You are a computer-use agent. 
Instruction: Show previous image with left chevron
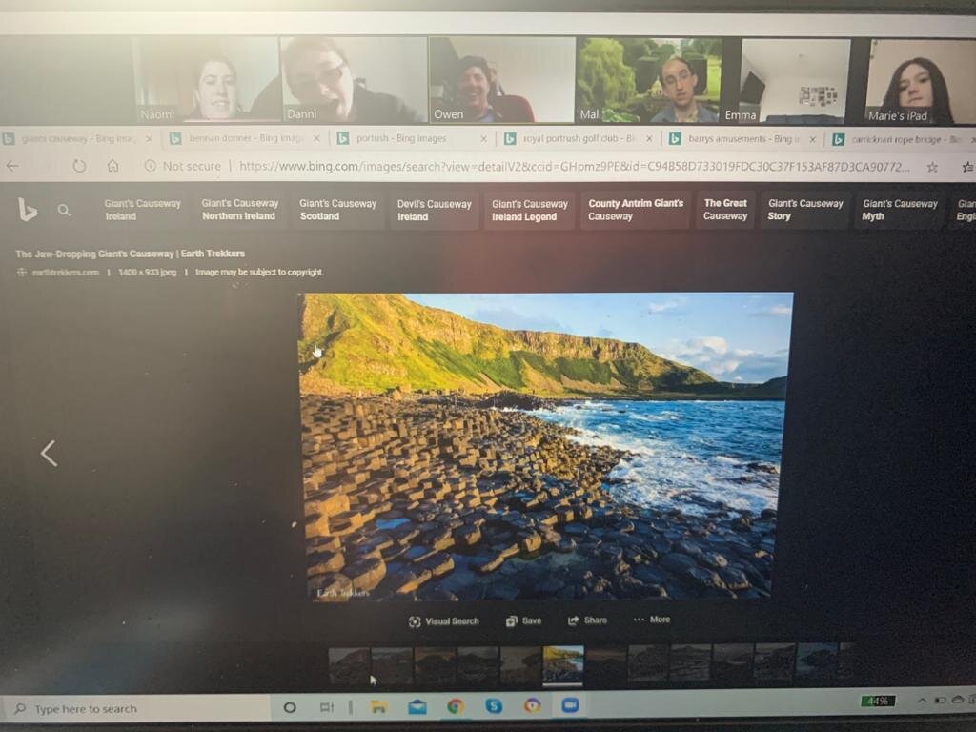(x=49, y=453)
